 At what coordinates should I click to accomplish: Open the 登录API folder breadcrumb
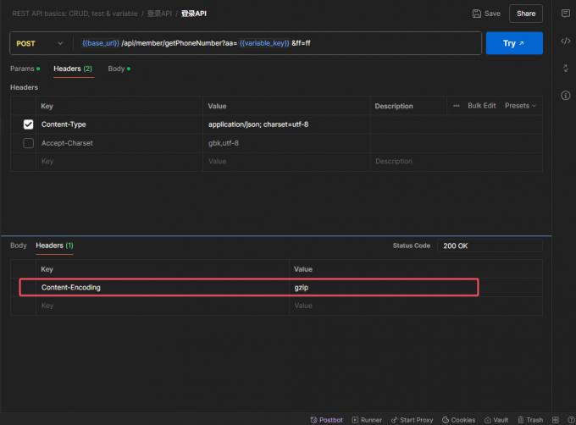[159, 14]
